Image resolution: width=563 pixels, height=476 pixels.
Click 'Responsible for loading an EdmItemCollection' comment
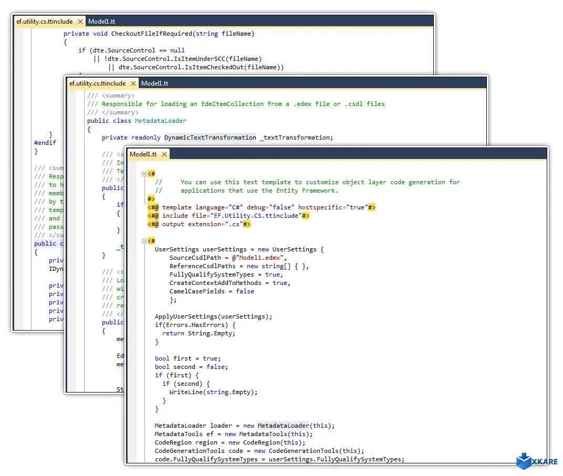[236, 104]
